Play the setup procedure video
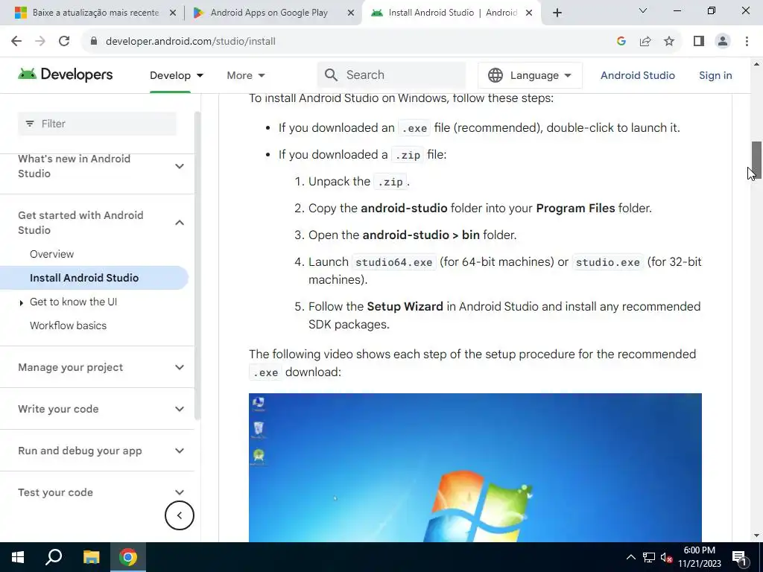763x572 pixels. pyautogui.click(x=475, y=468)
